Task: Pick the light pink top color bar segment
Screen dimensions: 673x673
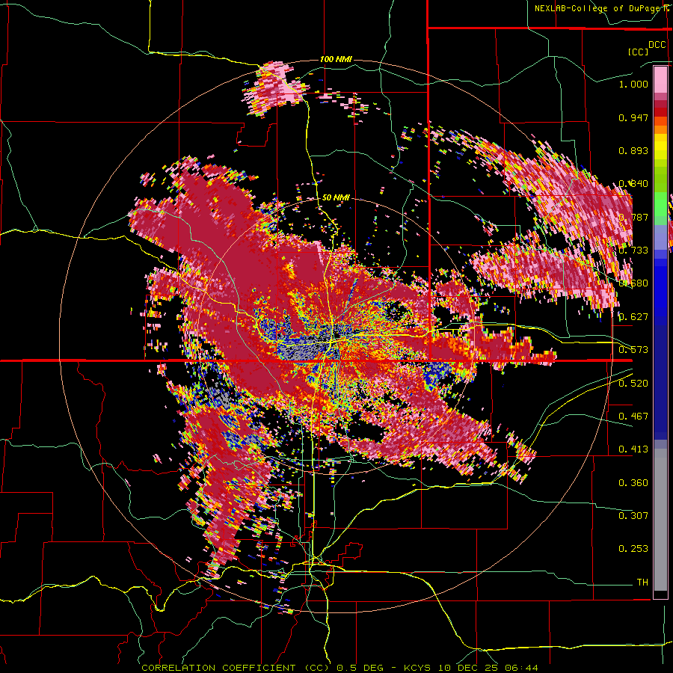Action: pyautogui.click(x=660, y=79)
